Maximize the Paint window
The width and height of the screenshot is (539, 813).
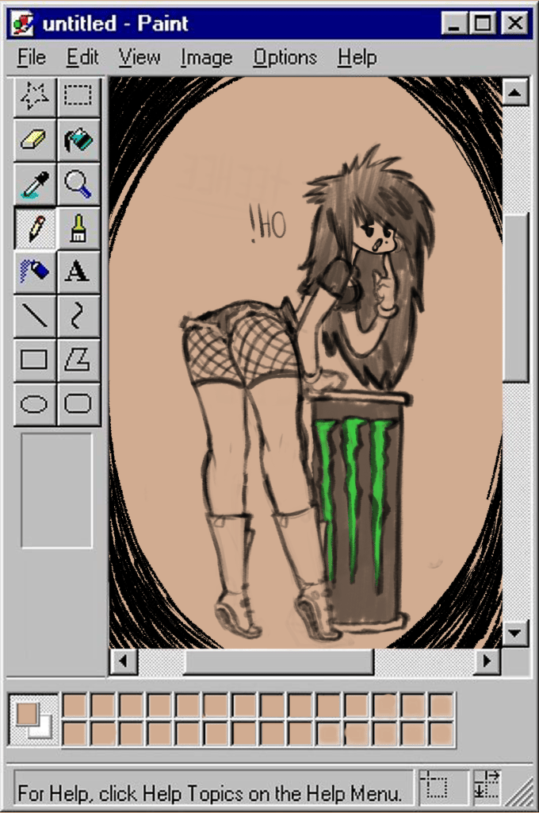point(483,24)
